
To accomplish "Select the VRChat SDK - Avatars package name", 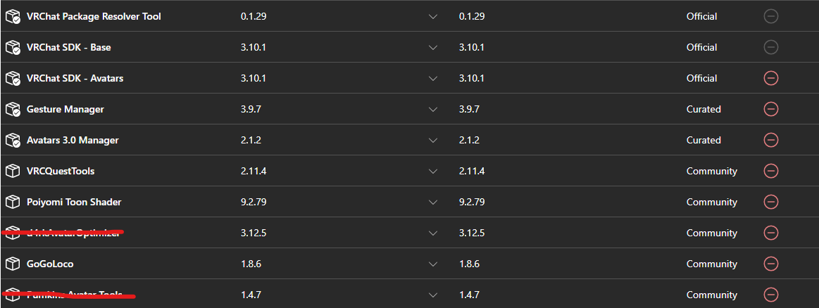I will [x=75, y=78].
